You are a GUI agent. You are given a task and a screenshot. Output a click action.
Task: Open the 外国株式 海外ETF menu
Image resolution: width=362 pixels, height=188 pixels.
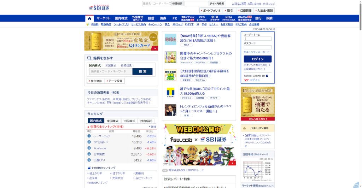point(138,18)
